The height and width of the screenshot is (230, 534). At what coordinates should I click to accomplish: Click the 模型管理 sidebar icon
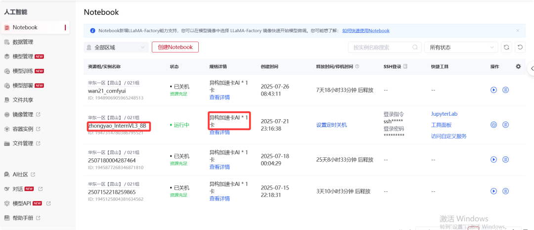click(7, 56)
